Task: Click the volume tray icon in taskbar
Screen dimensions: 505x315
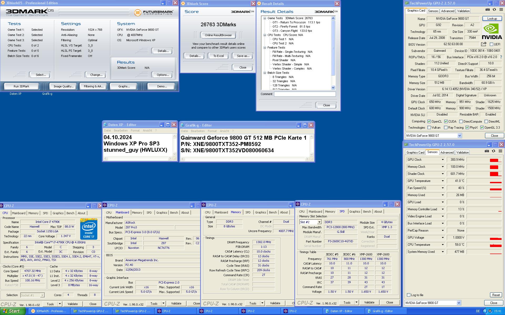Action: tap(490, 311)
